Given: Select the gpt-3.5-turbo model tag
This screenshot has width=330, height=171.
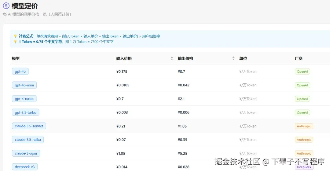Looking at the screenshot, I should click(25, 112).
